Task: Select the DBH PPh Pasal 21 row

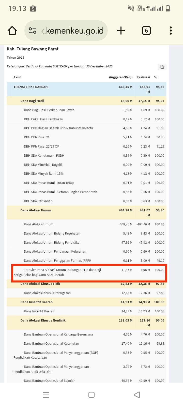Action: pos(37,137)
